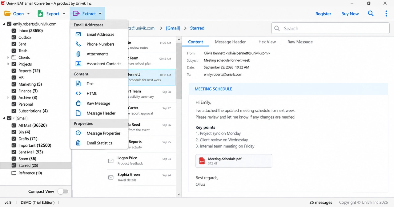Choose Phone Numbers from Extract menu
This screenshot has height=207, width=394.
[x=99, y=44]
